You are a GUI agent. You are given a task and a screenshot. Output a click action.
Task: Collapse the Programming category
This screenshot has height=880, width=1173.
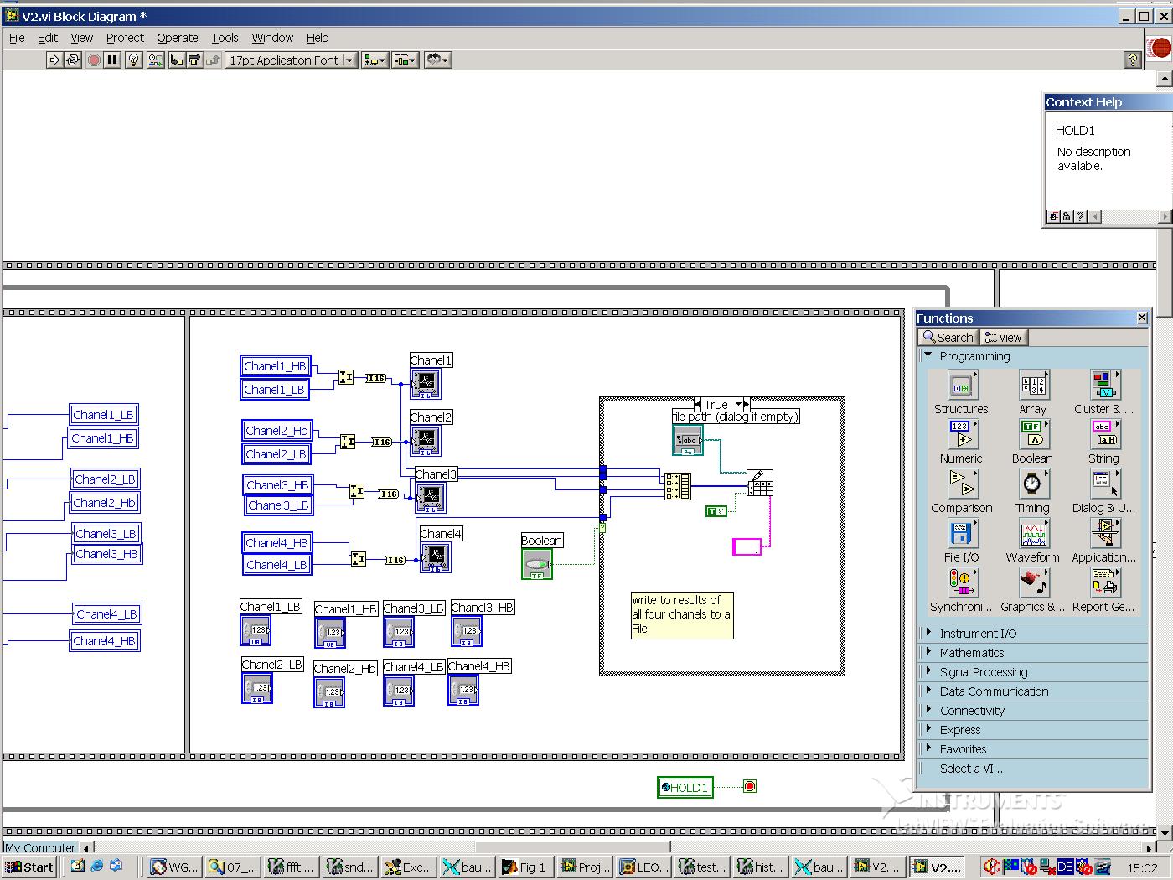point(928,355)
